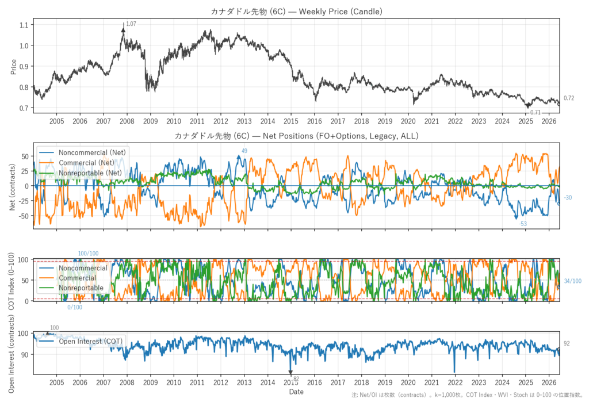The width and height of the screenshot is (589, 402).
Task: Click orange line swatch beside Commercial (Net)
Action: pyautogui.click(x=47, y=163)
